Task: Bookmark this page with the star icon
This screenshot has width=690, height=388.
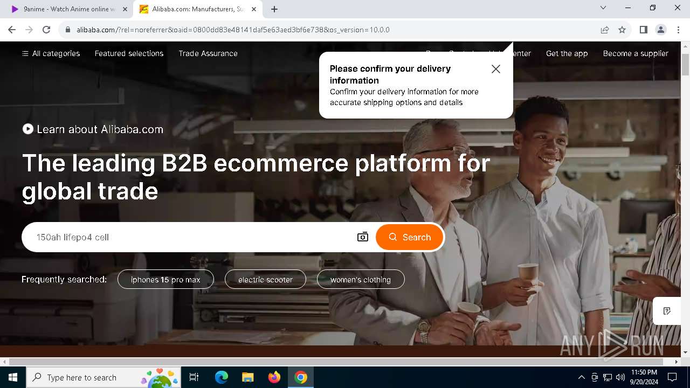Action: coord(622,30)
